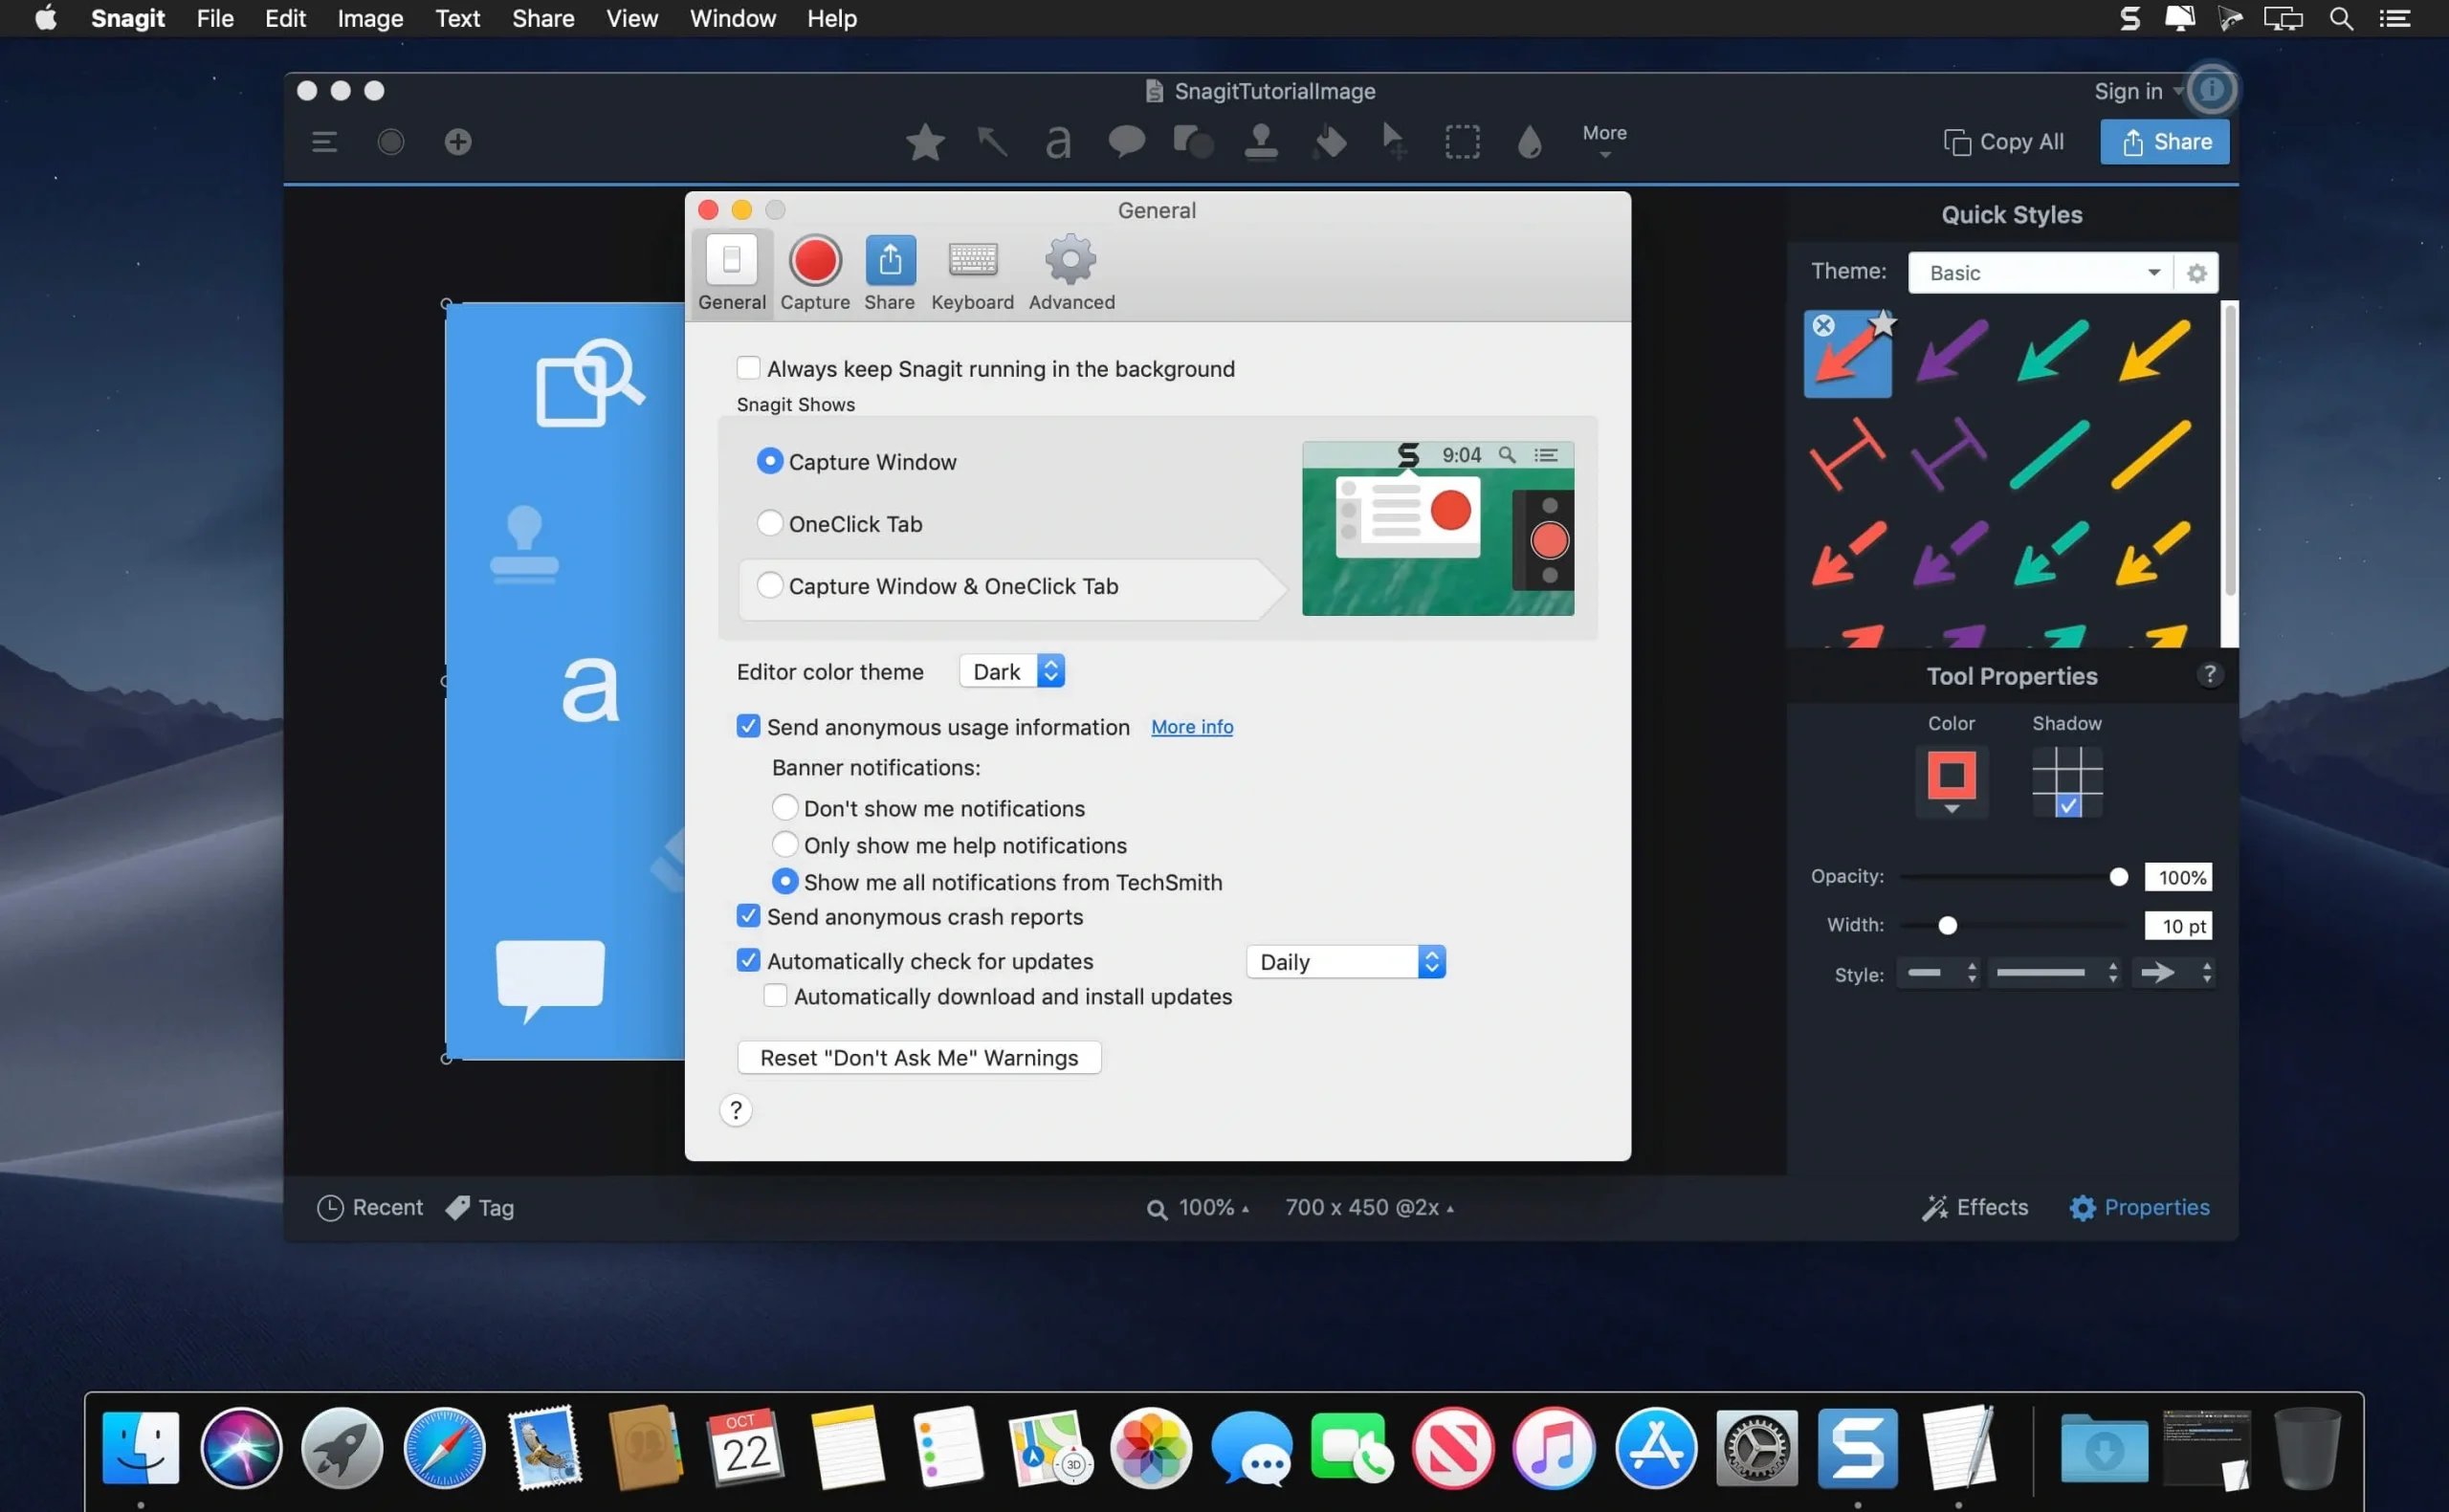The width and height of the screenshot is (2449, 1512).
Task: Open the Basic theme dropdown
Action: (x=2040, y=273)
